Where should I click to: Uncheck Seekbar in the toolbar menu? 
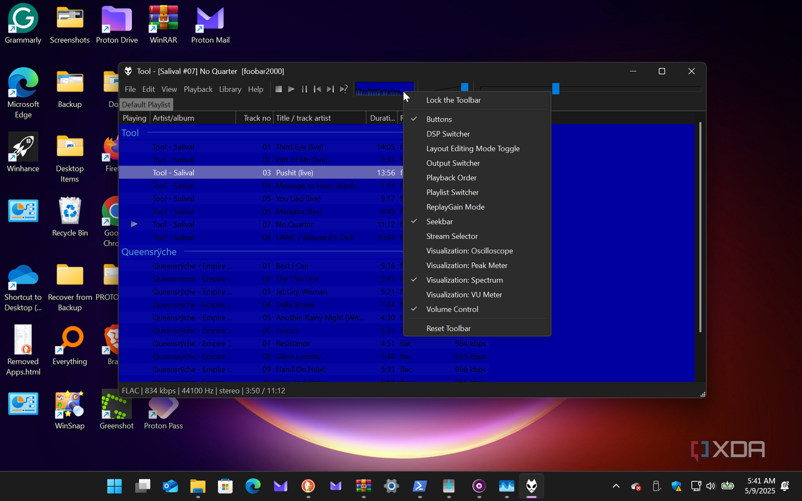click(x=477, y=221)
